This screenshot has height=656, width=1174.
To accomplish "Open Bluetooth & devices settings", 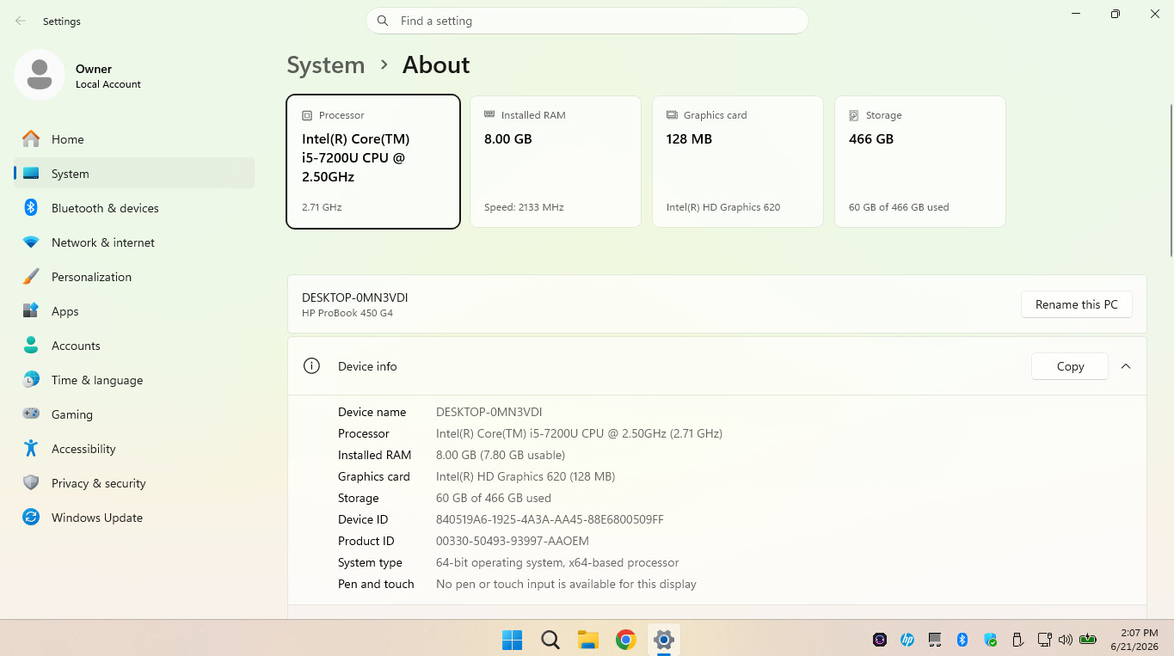I will (x=134, y=208).
